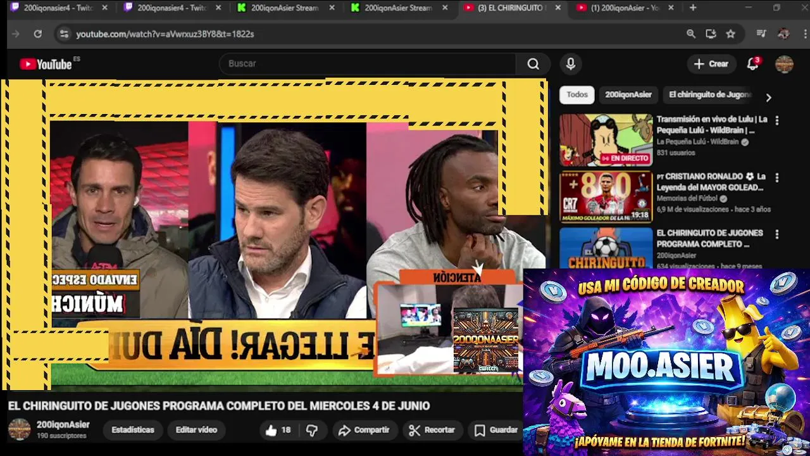Click the 200iqonAsier channel avatar below the video
This screenshot has height=456, width=810.
19,429
